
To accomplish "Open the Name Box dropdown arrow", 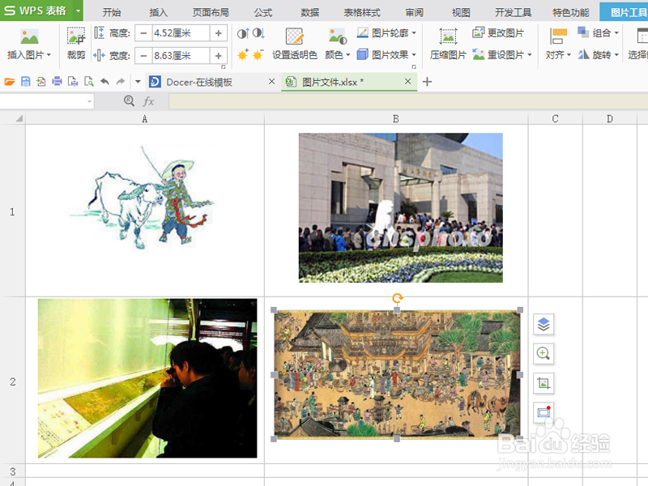I will 90,101.
